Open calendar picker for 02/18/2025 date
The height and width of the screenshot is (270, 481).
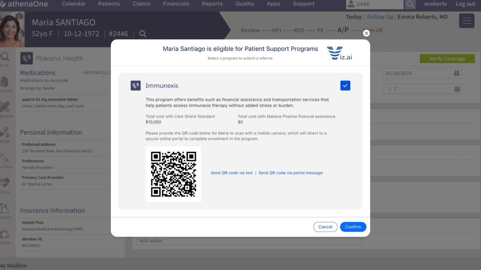pyautogui.click(x=457, y=73)
